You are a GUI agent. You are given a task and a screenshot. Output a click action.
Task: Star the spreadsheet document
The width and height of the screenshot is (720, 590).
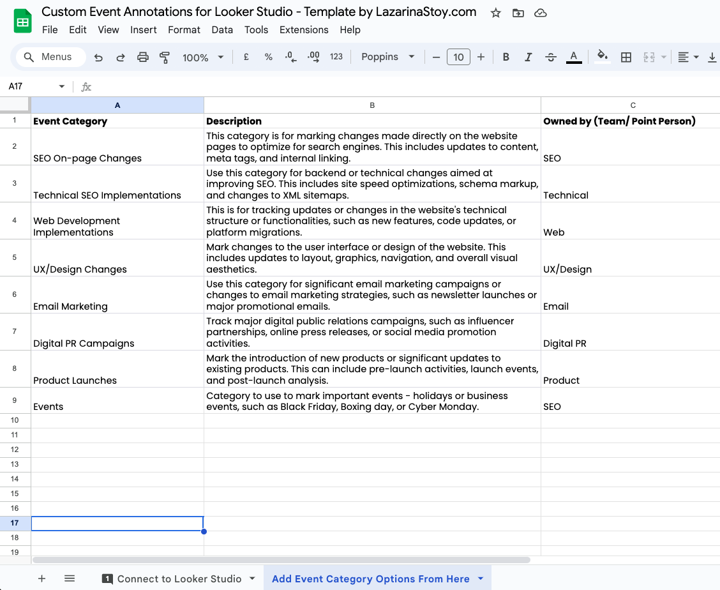[x=495, y=12]
